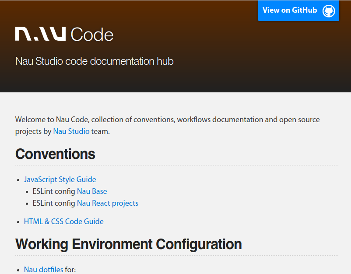Click the Conventions heading

pyautogui.click(x=55, y=154)
